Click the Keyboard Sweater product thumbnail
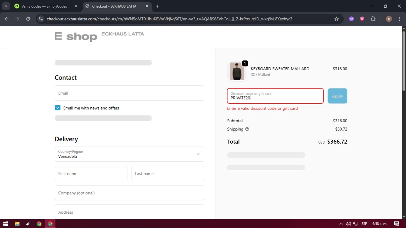The height and width of the screenshot is (228, 406). (x=237, y=71)
